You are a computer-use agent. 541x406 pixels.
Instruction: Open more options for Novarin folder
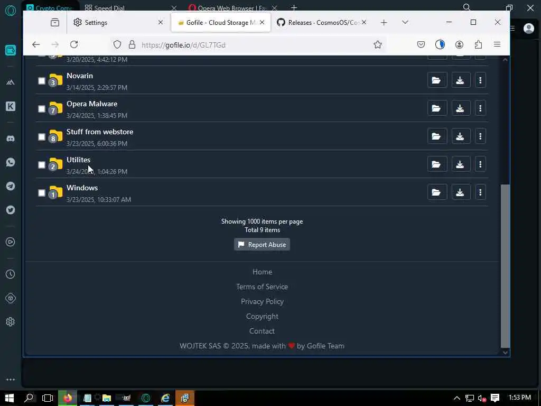coord(480,80)
